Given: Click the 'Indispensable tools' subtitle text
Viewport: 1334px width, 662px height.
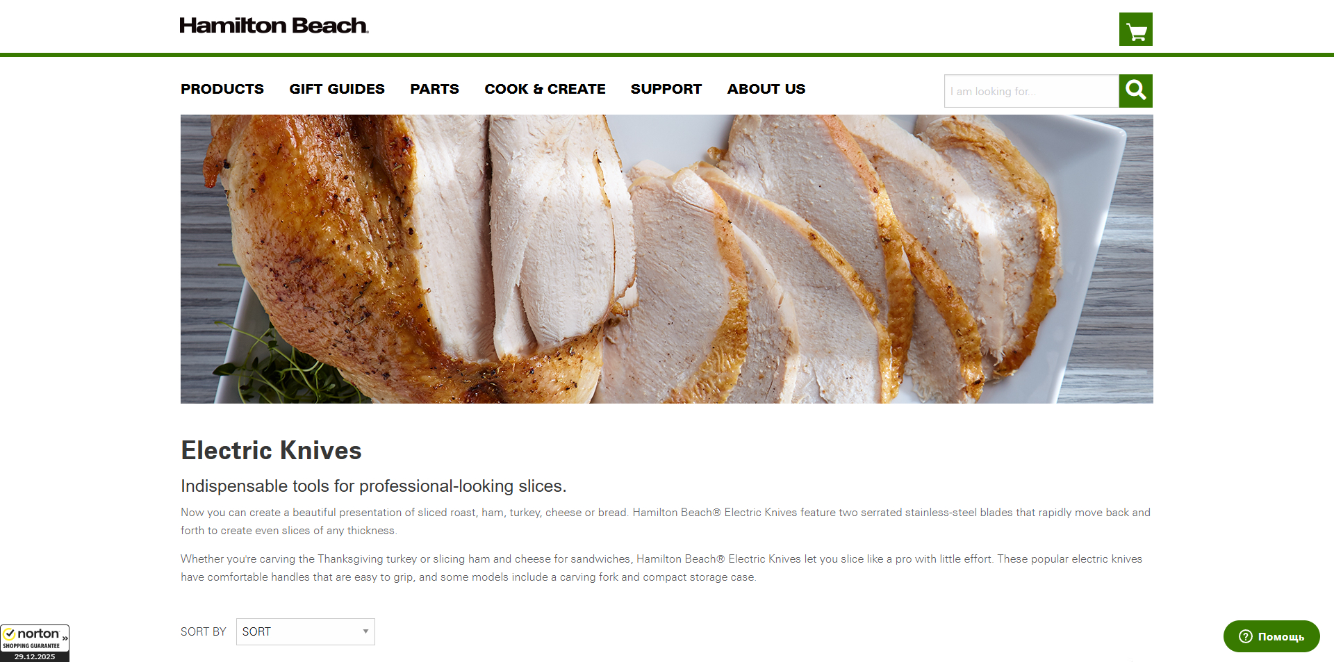Looking at the screenshot, I should click(374, 486).
